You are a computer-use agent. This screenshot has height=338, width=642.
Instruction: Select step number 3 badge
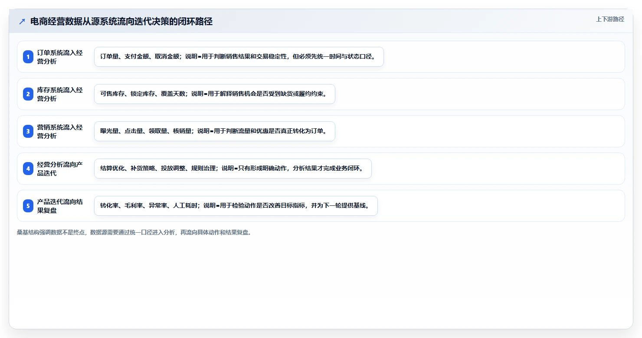point(28,131)
